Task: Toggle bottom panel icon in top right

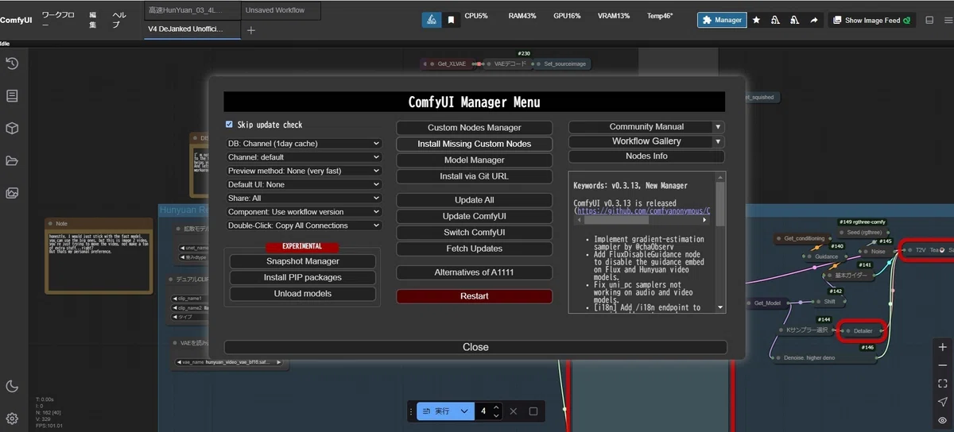Action: (x=929, y=20)
